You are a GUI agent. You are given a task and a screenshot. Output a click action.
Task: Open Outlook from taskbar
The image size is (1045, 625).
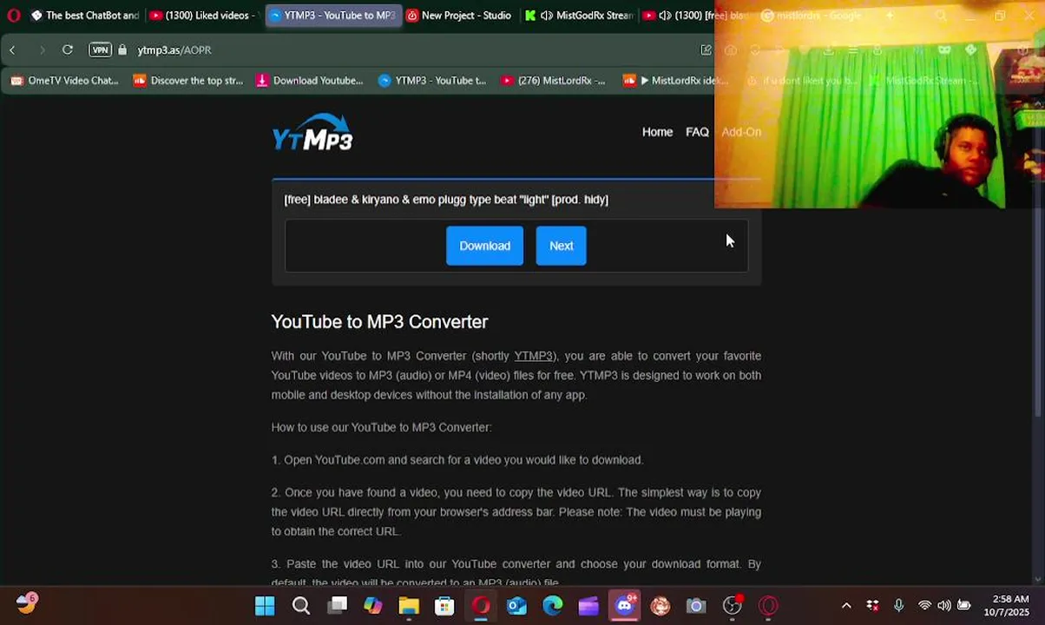click(516, 606)
